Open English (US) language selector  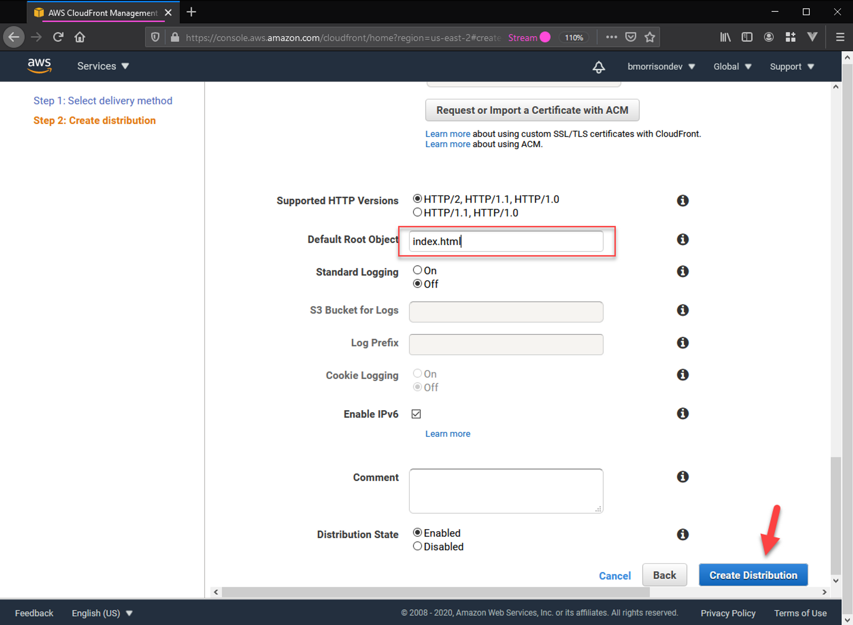coord(102,613)
